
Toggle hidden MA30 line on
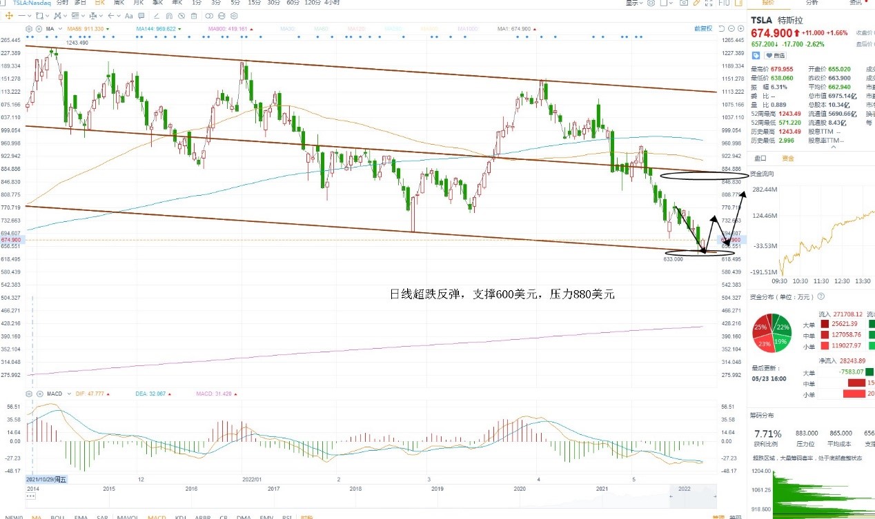tap(288, 29)
